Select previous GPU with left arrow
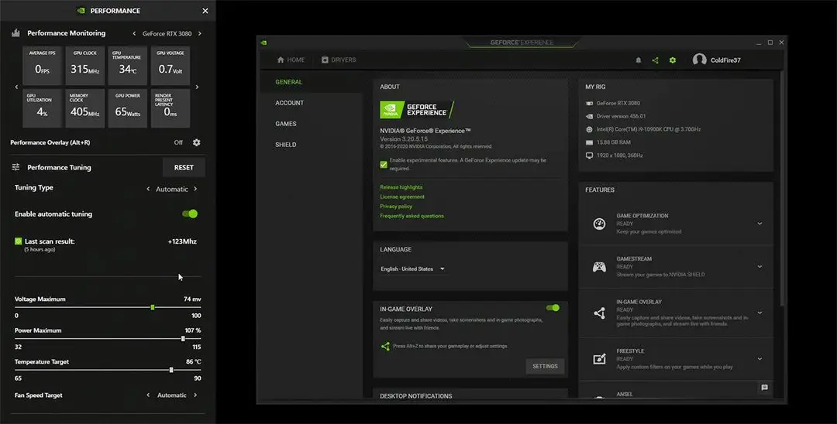Screen dimensions: 837x424 coord(134,33)
